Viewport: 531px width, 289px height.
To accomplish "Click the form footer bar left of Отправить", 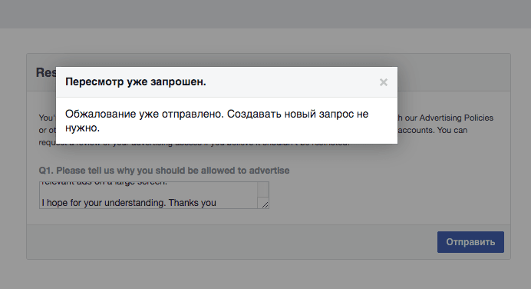I will (232, 242).
